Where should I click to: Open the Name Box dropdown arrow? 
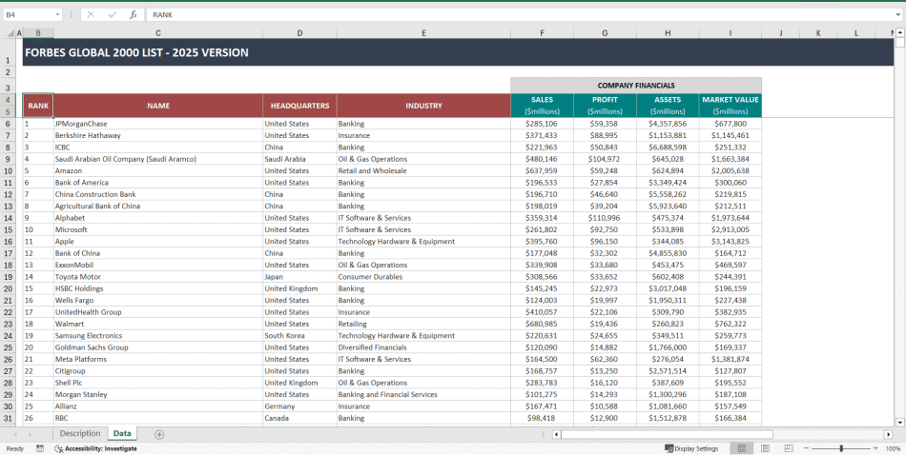[58, 15]
